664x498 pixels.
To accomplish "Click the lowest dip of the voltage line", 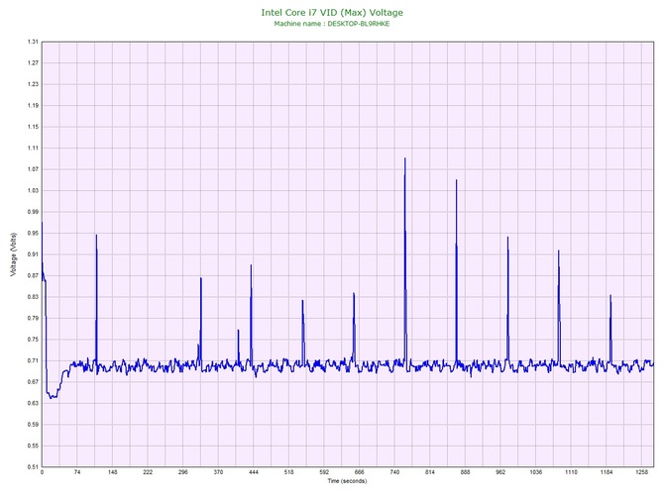I will click(52, 398).
